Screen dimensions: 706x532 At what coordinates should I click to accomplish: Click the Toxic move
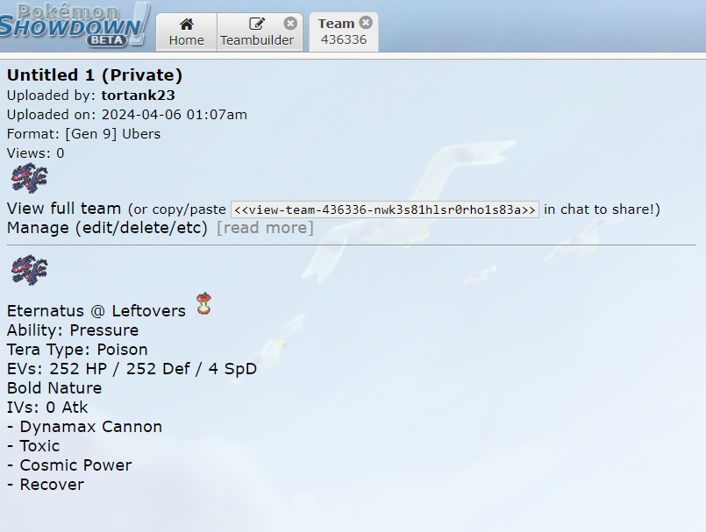click(33, 446)
